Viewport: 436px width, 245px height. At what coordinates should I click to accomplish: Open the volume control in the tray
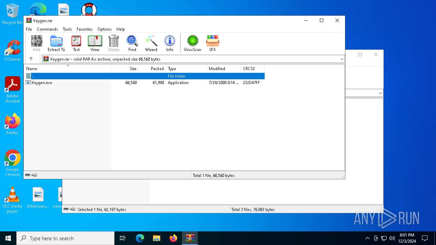click(x=392, y=238)
